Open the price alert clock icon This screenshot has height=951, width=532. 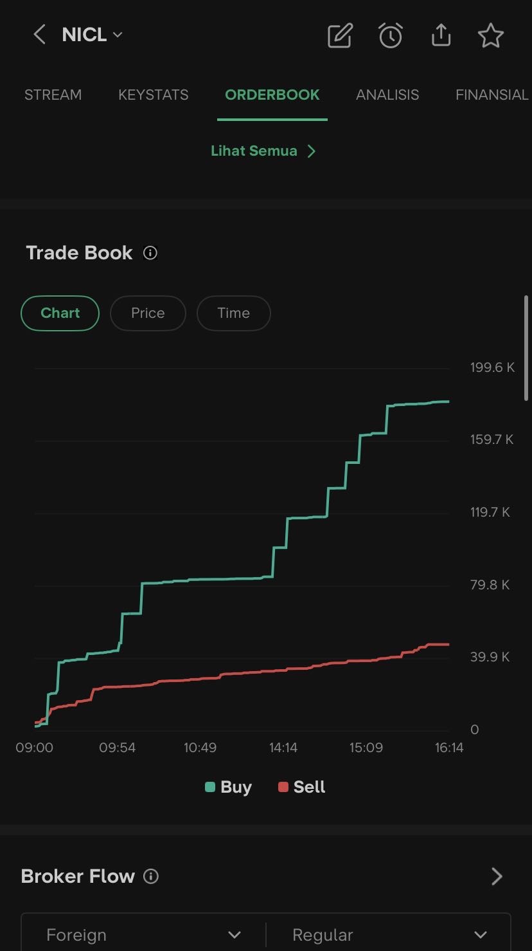coord(390,35)
